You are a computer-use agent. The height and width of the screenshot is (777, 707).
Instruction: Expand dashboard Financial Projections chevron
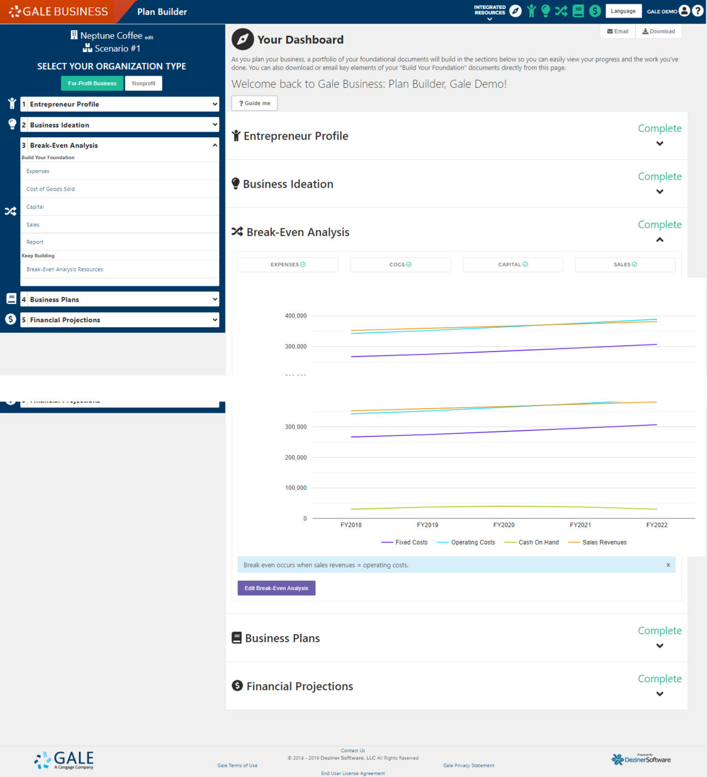click(660, 694)
